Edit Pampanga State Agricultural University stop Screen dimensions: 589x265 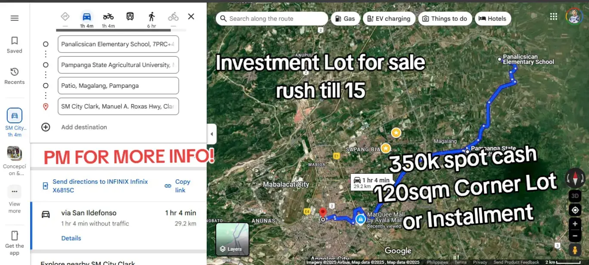tap(118, 65)
